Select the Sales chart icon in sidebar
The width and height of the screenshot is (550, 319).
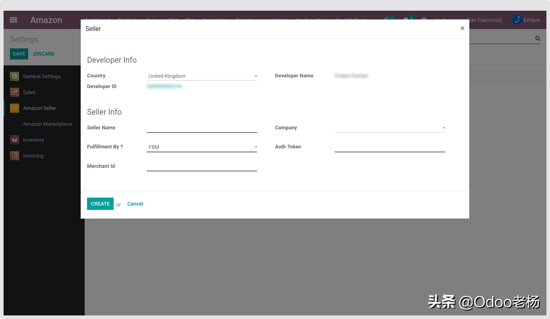(15, 92)
